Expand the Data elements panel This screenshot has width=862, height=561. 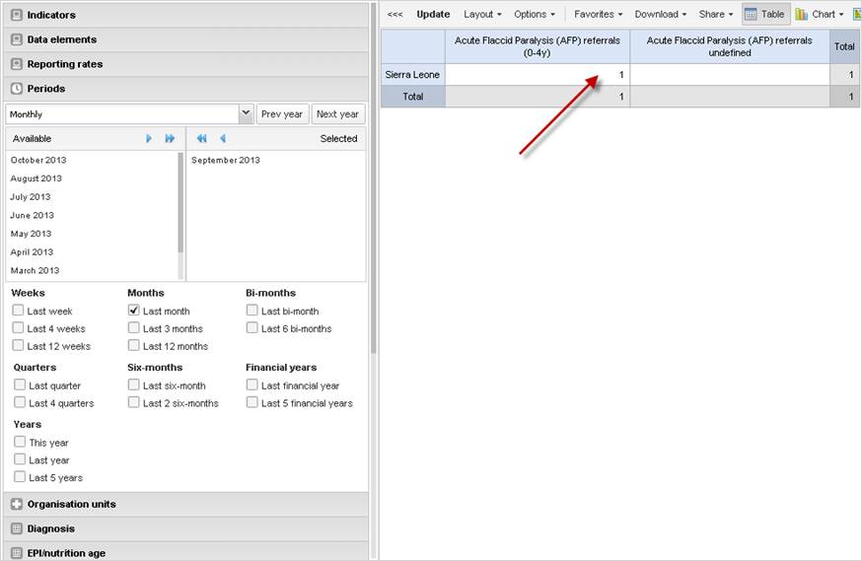tap(62, 39)
